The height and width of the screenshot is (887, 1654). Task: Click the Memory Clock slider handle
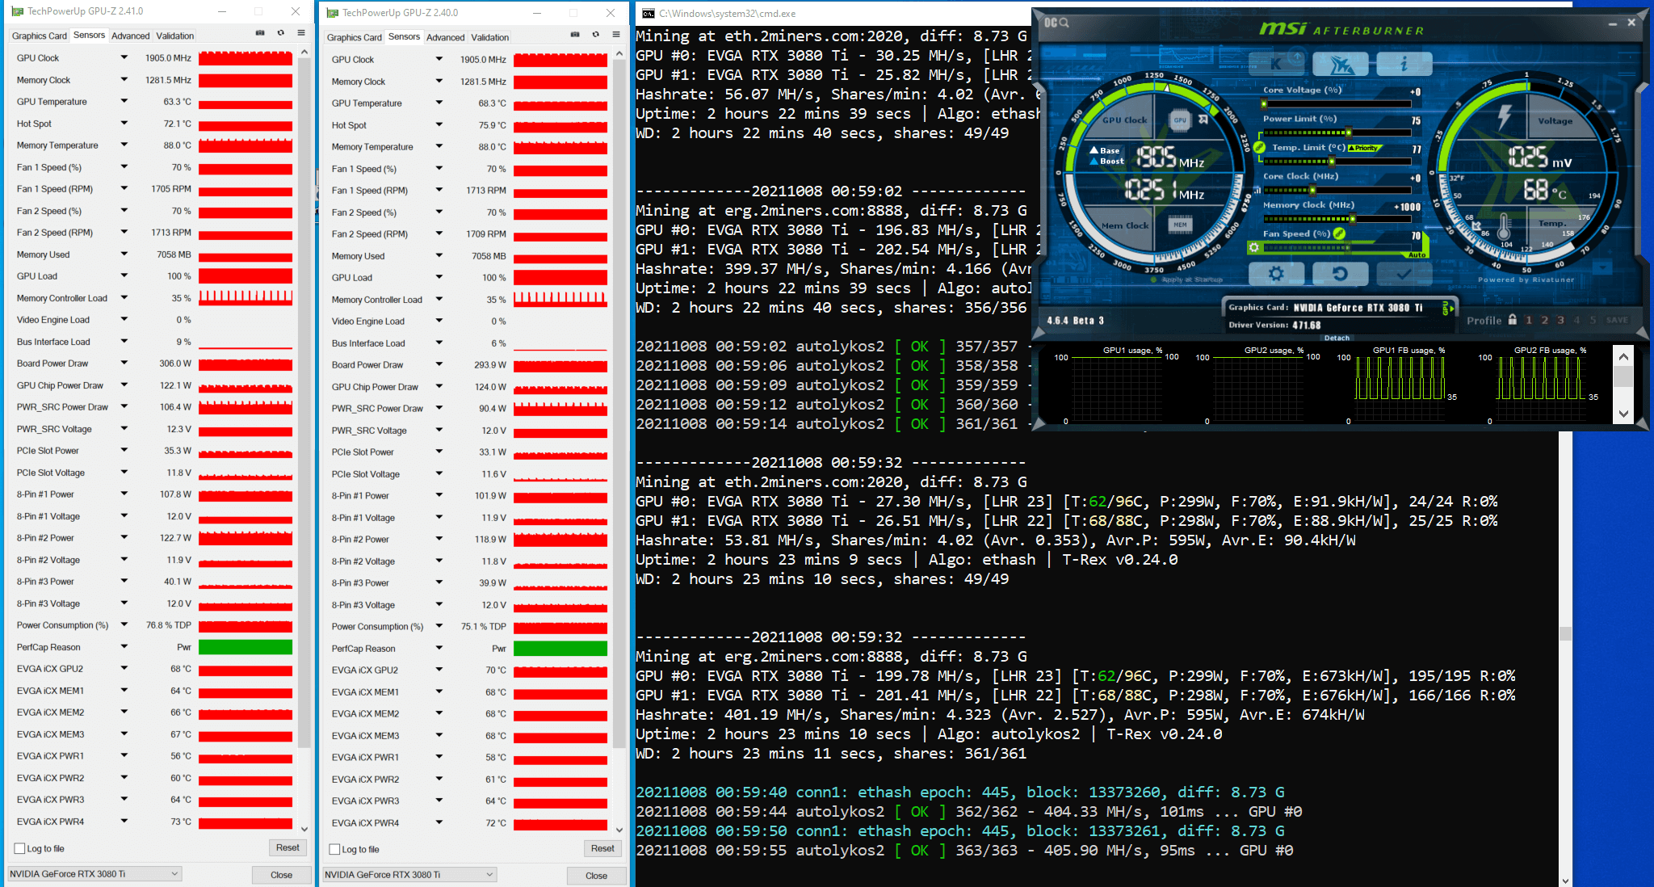tap(1352, 219)
